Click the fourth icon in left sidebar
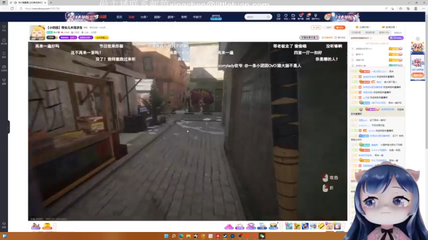The image size is (428, 240). coord(4,68)
